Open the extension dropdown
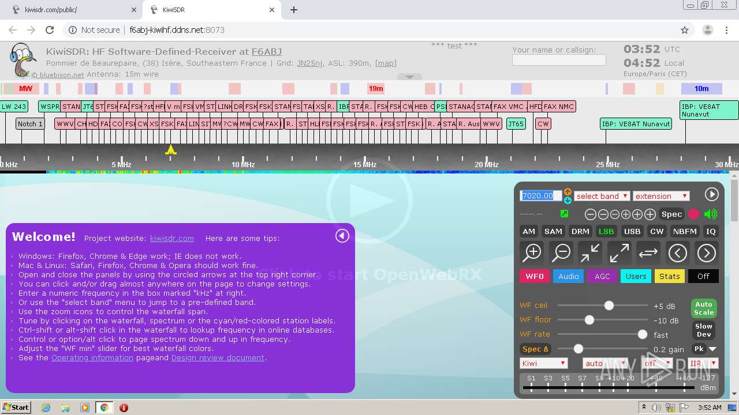Screen dimensions: 739x415 pos(661,196)
